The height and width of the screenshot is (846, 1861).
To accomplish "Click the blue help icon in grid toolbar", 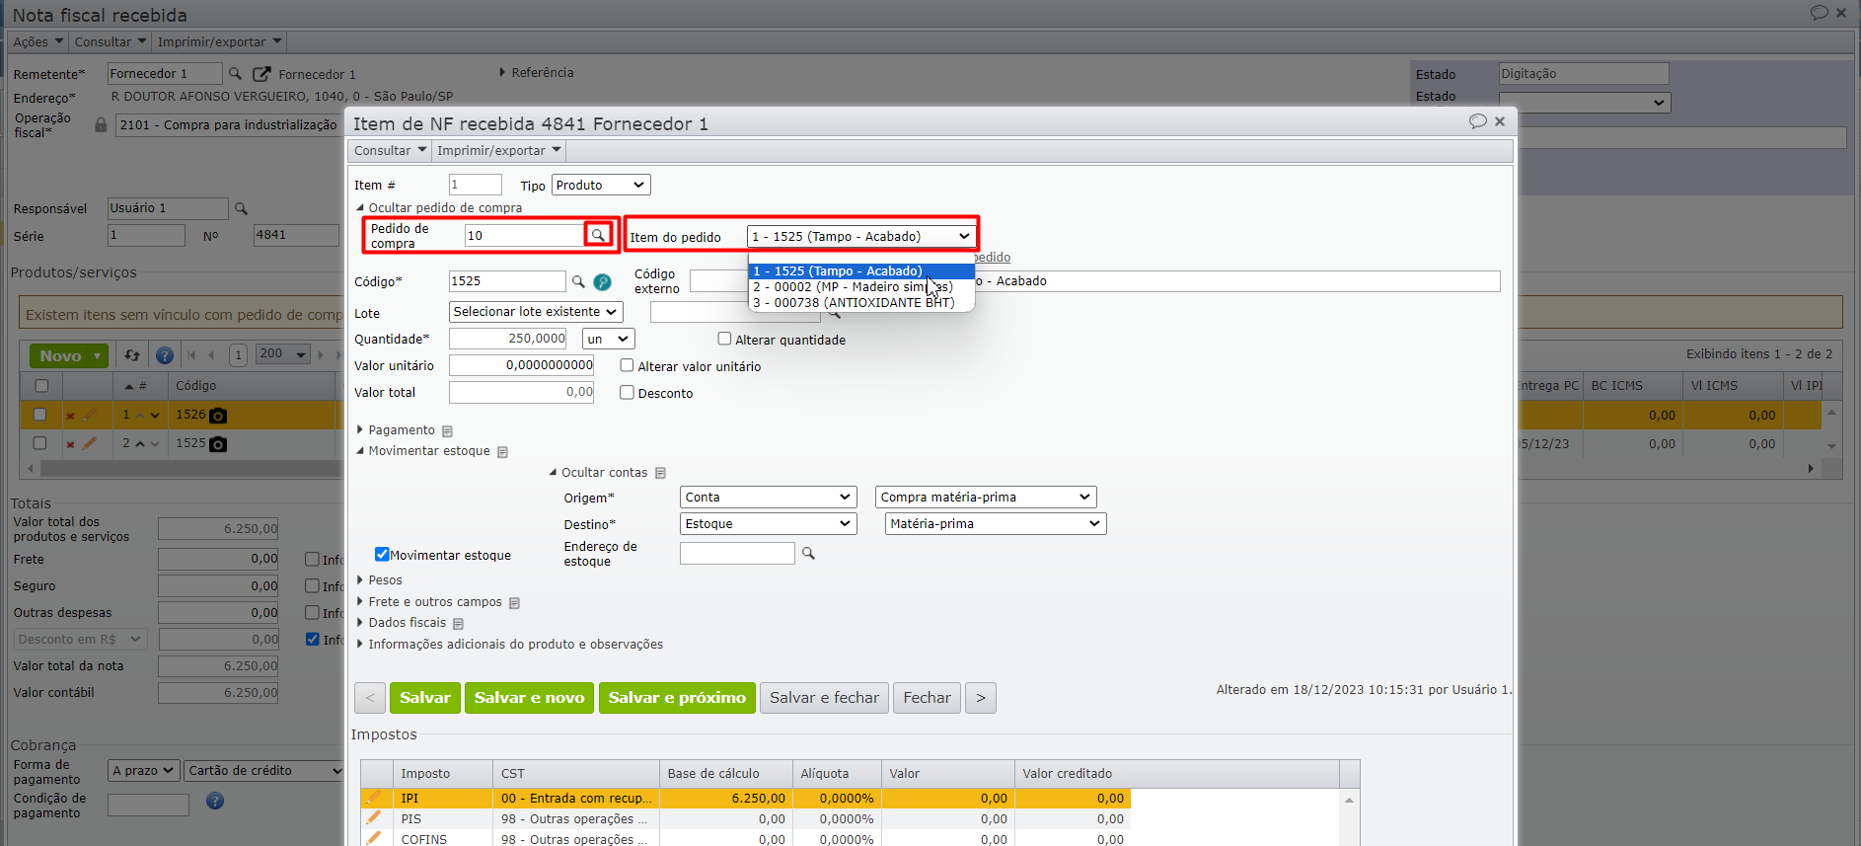I will coord(165,355).
